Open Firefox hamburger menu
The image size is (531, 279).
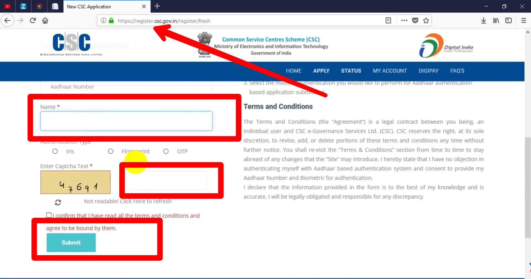[524, 20]
